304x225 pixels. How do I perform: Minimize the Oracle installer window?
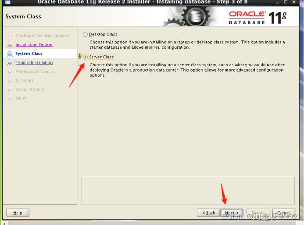(278, 2)
